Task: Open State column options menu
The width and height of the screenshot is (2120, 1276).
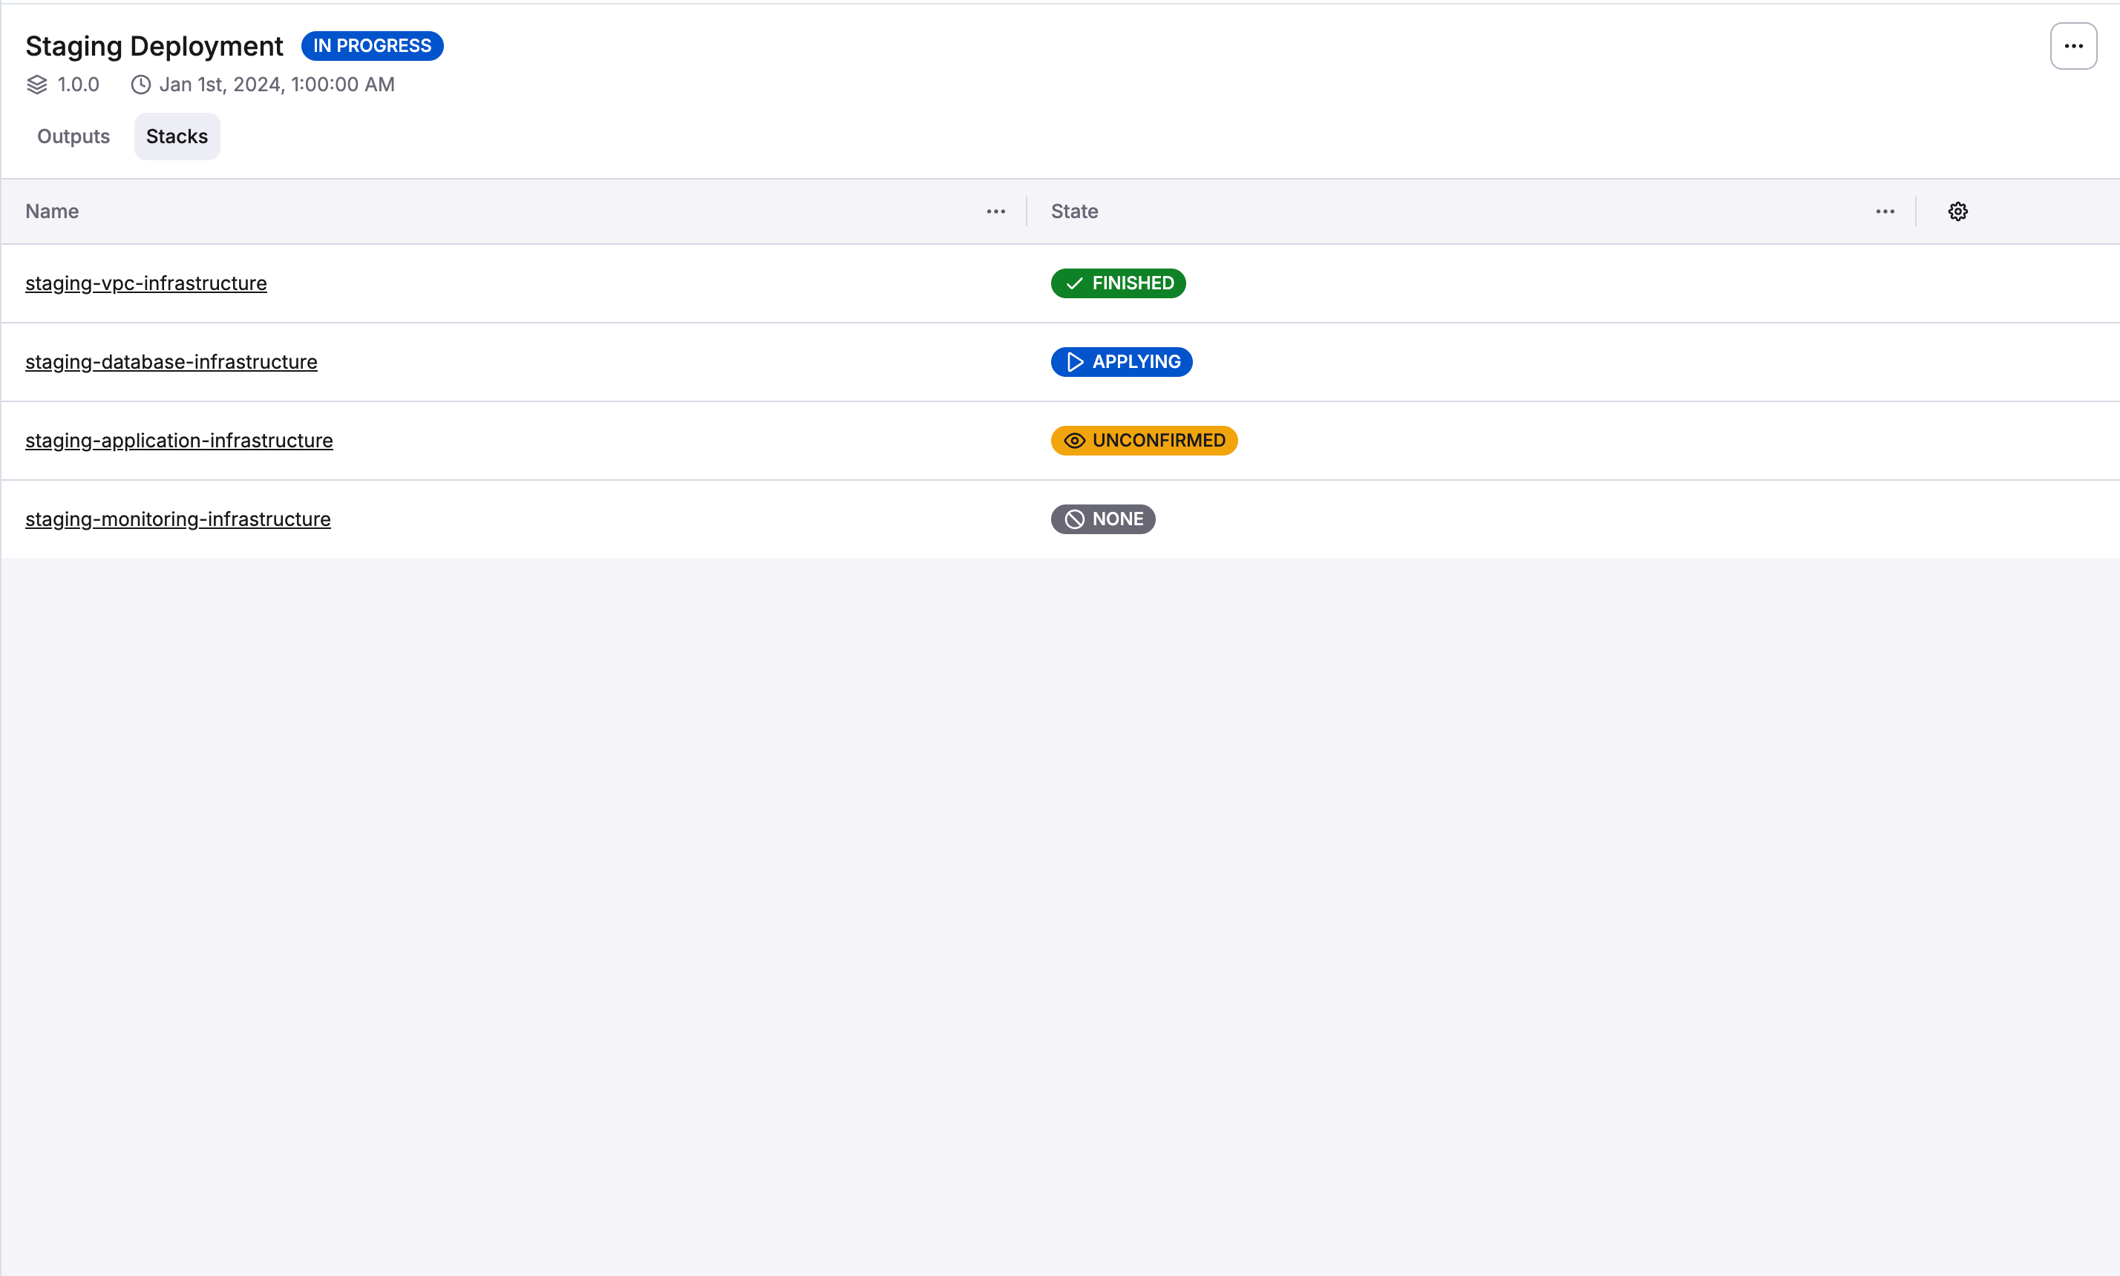Action: tap(1884, 211)
